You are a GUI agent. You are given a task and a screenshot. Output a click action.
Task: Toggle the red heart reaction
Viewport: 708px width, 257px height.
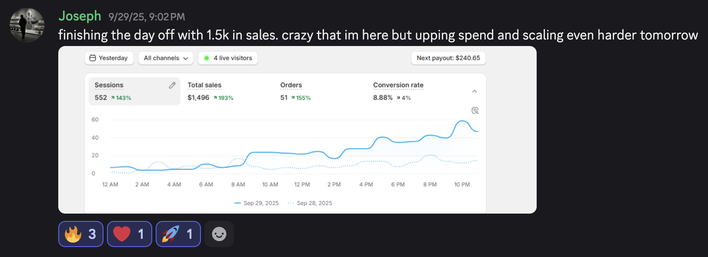point(129,234)
